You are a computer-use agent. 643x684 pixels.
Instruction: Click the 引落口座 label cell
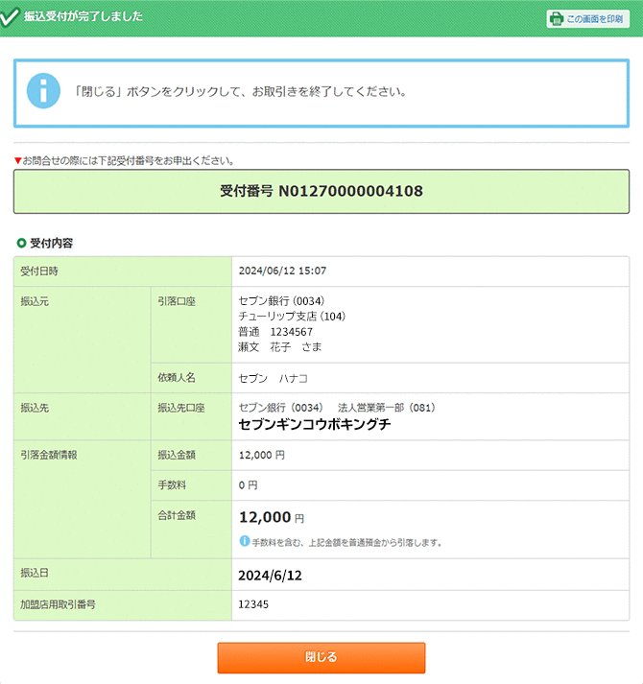point(191,324)
